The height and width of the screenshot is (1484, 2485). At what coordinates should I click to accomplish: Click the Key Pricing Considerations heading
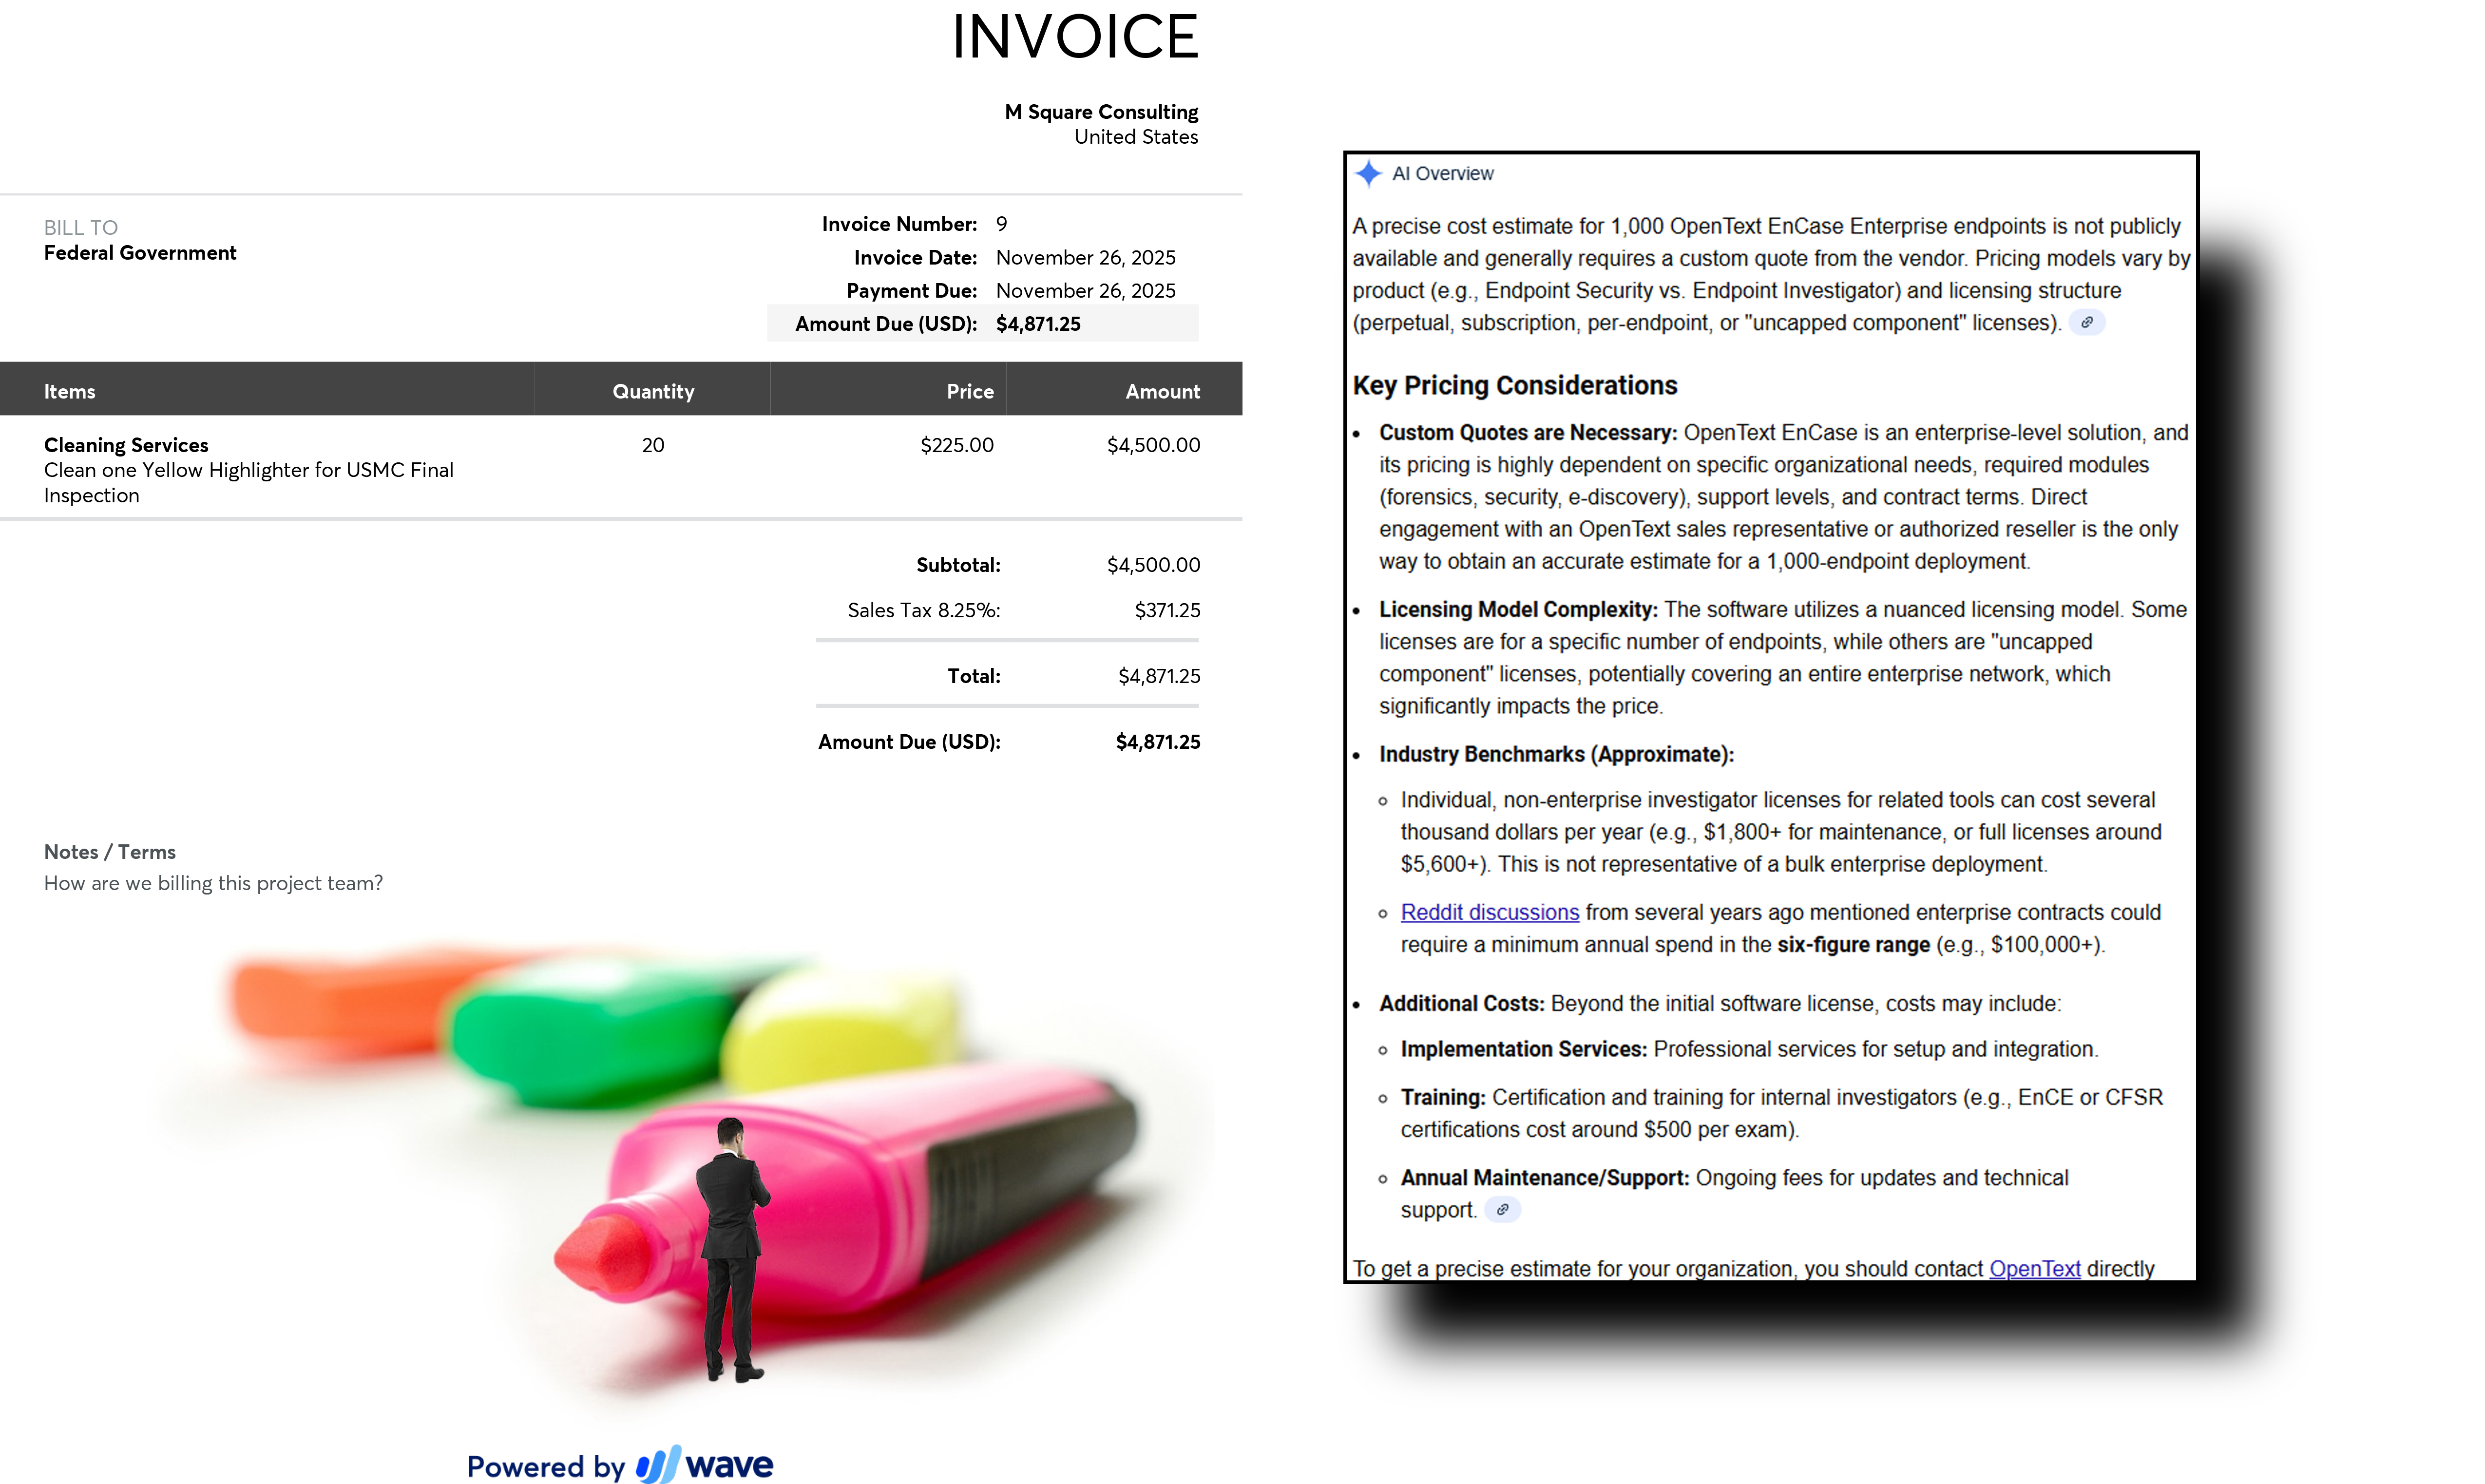(x=1514, y=386)
